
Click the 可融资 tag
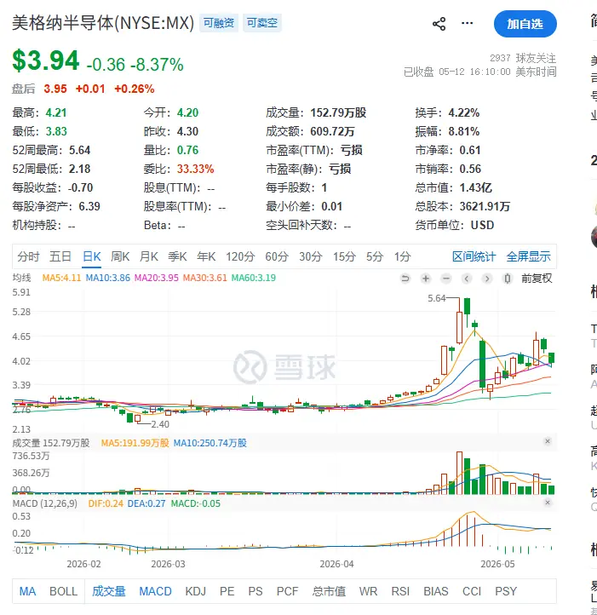click(x=219, y=23)
